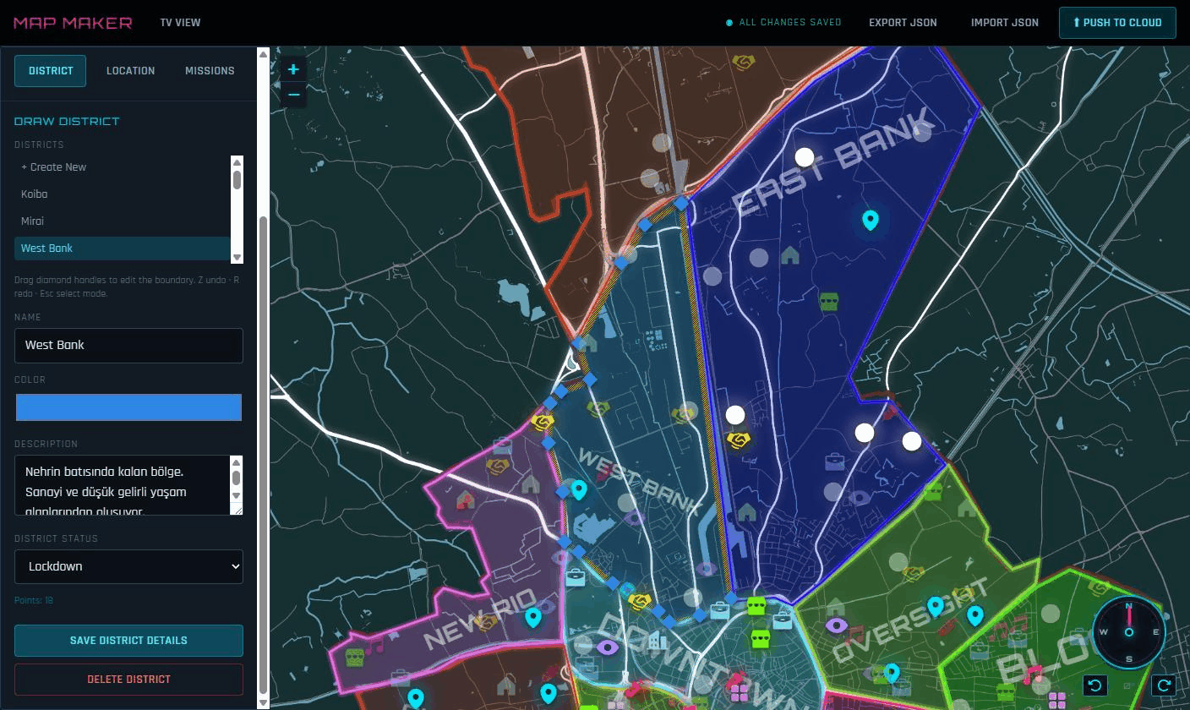Viewport: 1190px width, 710px height.
Task: Click the Push to Cloud button
Action: click(x=1117, y=23)
